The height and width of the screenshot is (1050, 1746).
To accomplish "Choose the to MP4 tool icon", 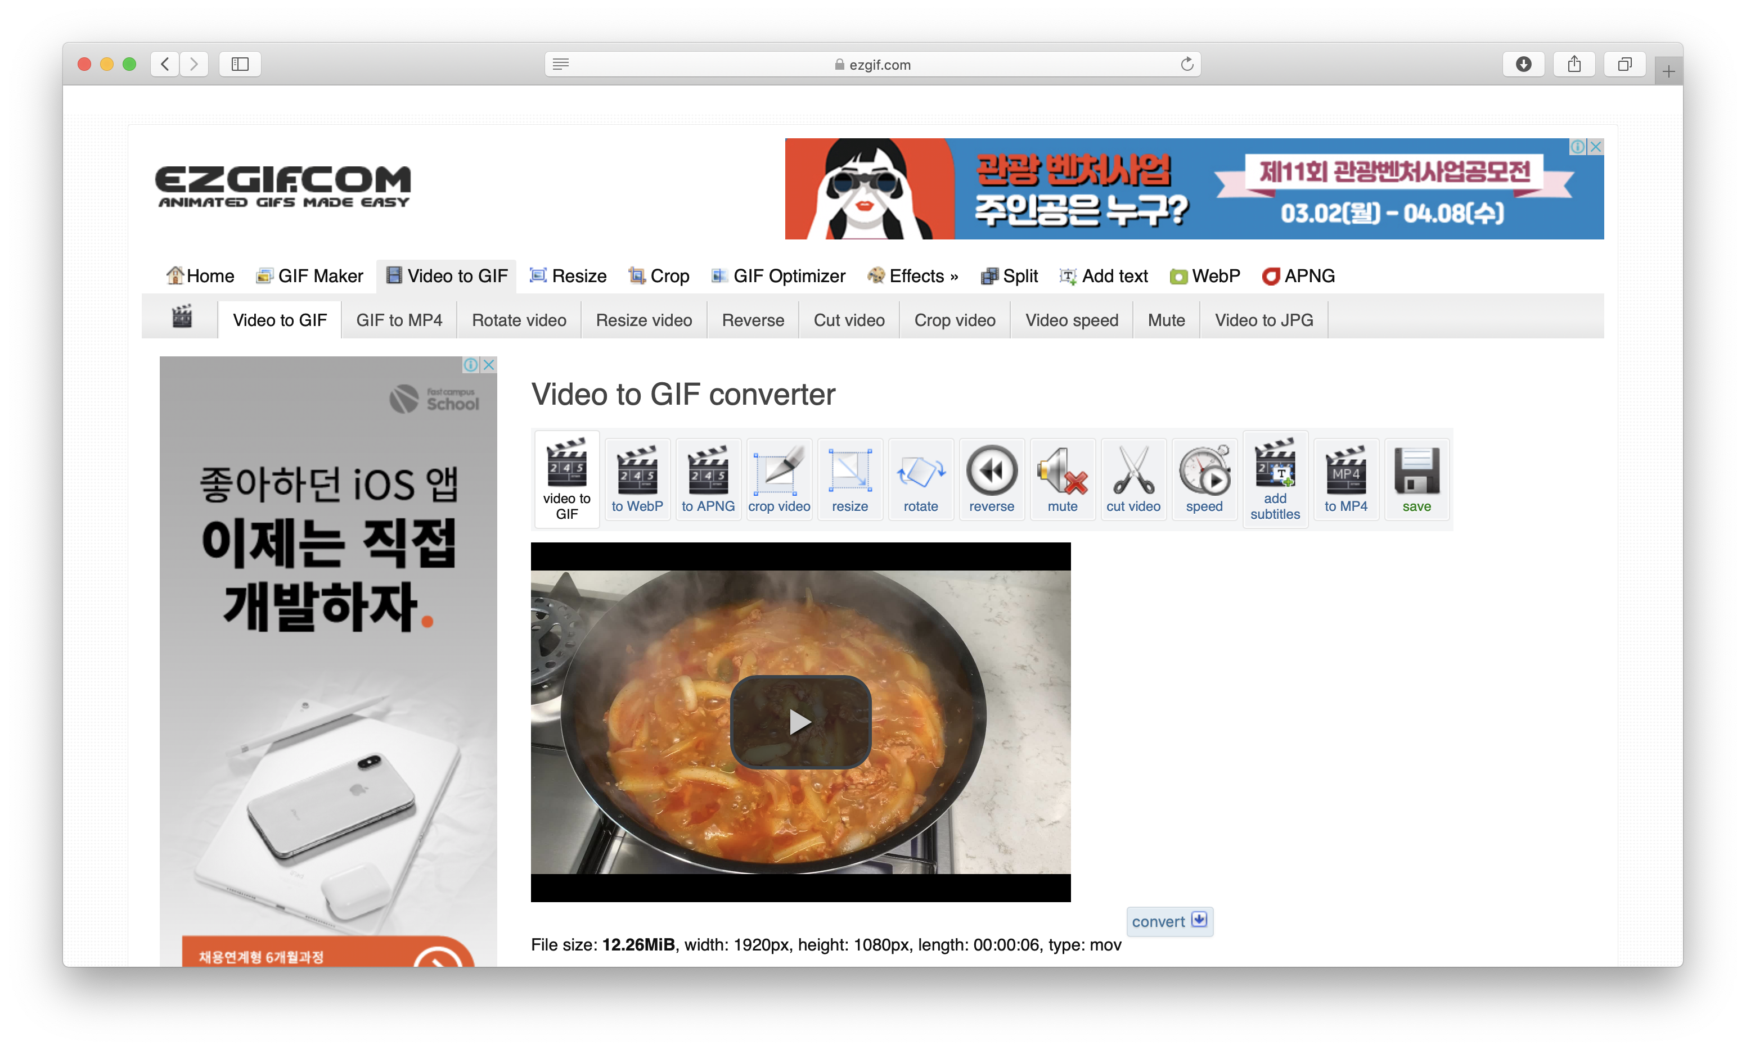I will pyautogui.click(x=1345, y=479).
